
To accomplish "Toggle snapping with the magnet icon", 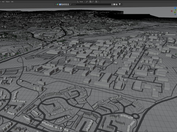I will [90, 2].
